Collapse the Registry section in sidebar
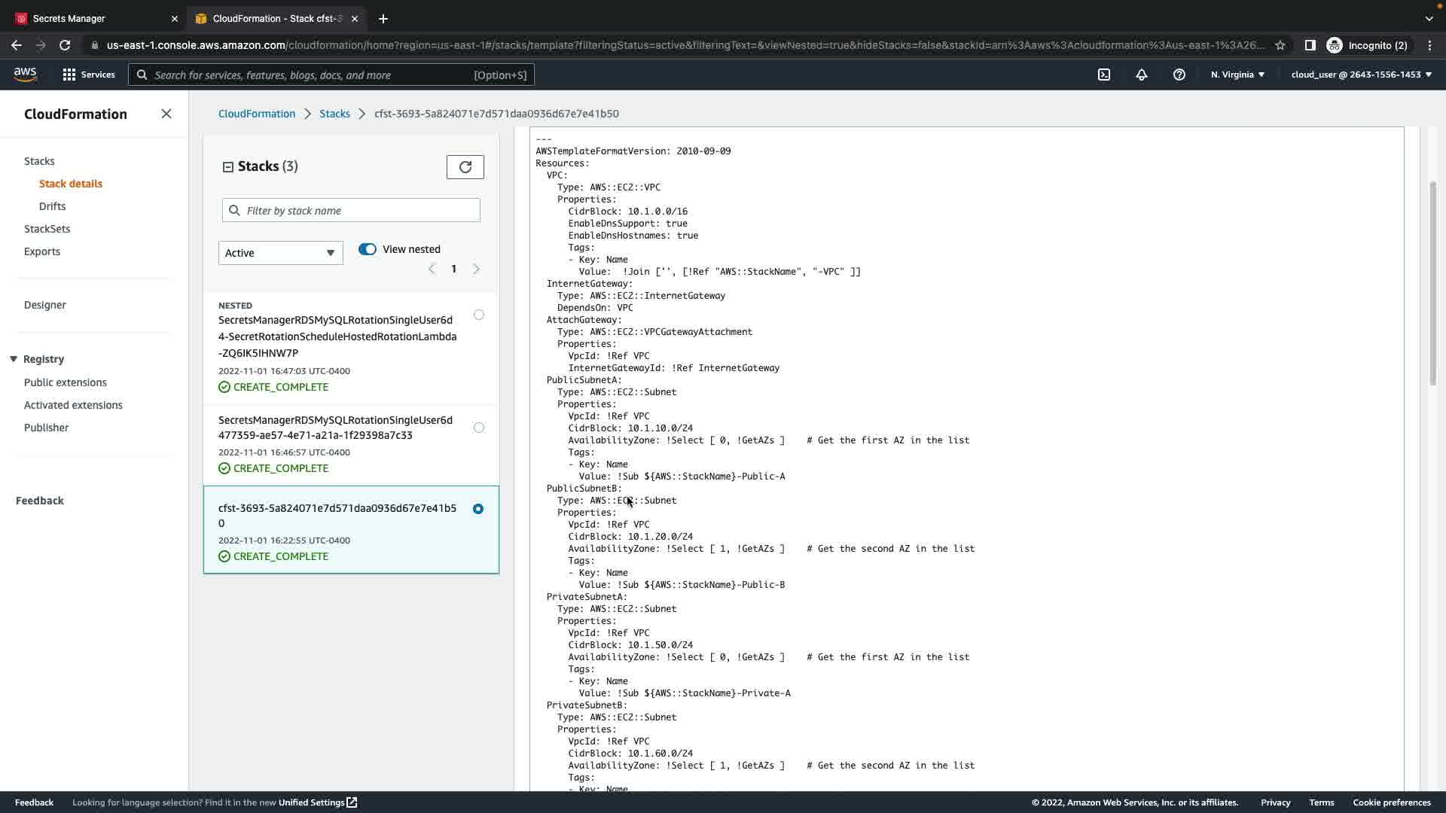Viewport: 1446px width, 813px height. pos(14,359)
